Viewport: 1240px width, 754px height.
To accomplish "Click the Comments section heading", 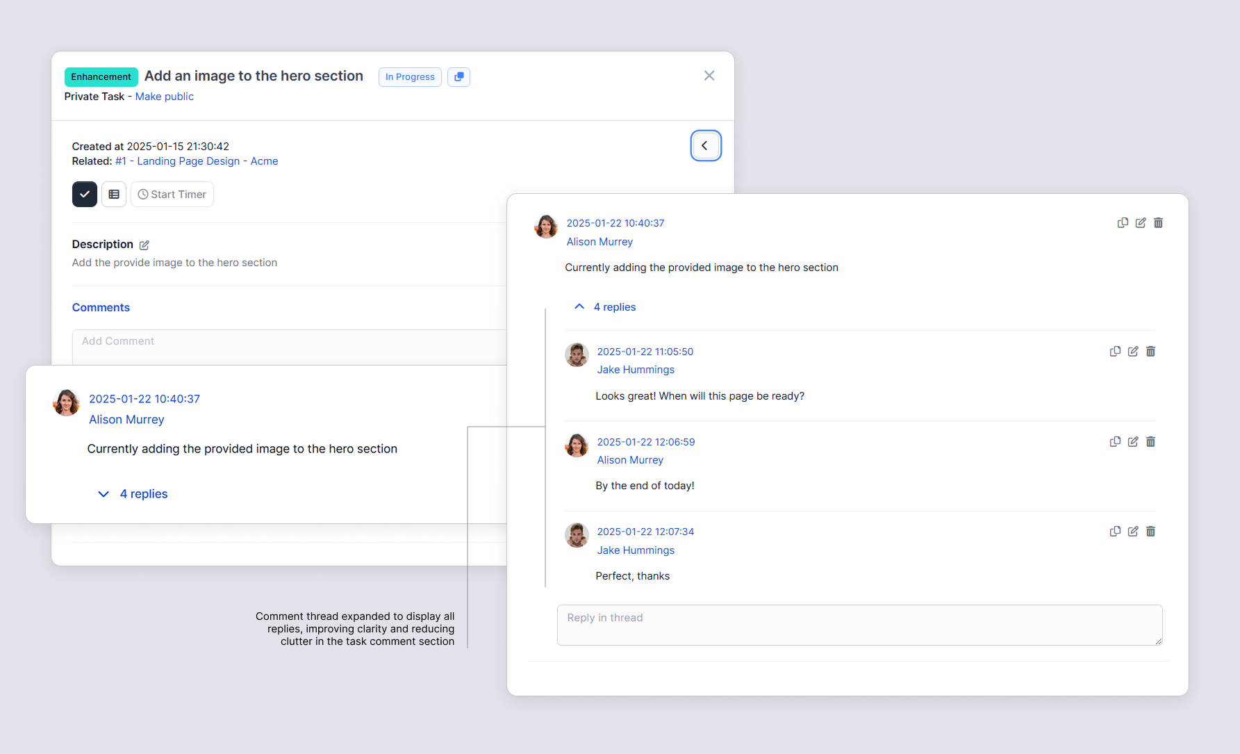I will [x=101, y=308].
